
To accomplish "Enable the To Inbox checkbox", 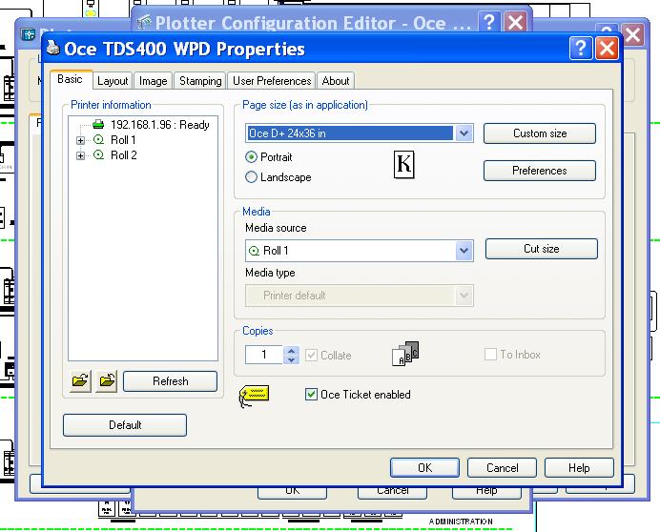I will tap(490, 354).
